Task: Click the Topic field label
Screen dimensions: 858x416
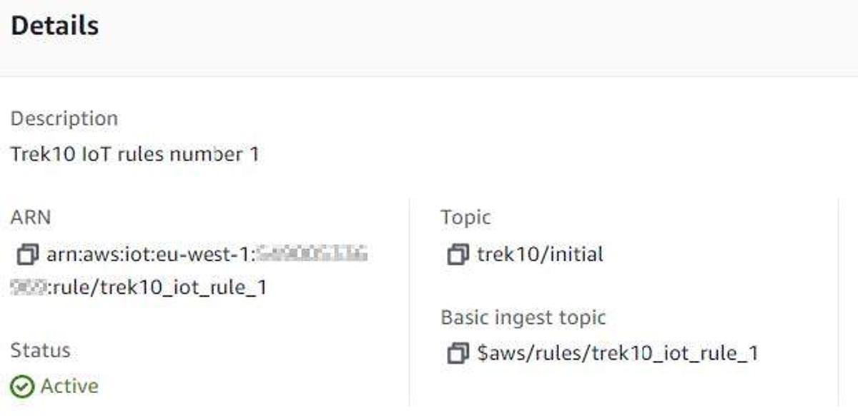Action: (x=465, y=218)
